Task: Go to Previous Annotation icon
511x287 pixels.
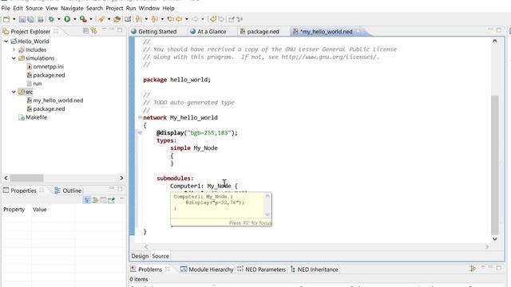Action: [154, 19]
